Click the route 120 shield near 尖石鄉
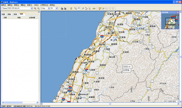 click(x=140, y=42)
